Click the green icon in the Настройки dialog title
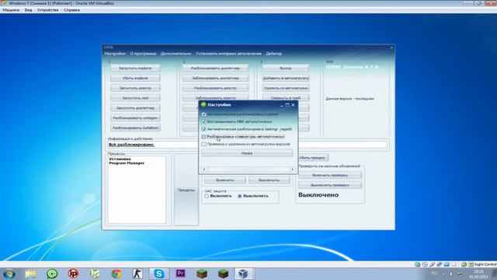497x280 pixels. tap(203, 104)
